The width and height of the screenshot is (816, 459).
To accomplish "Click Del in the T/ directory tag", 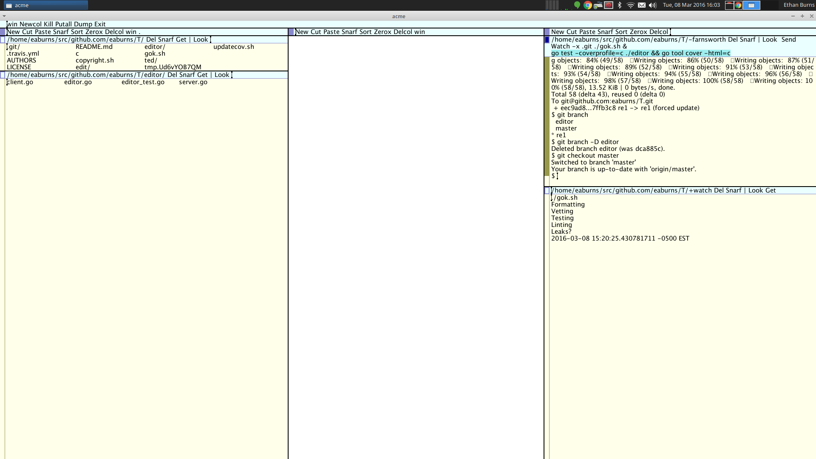I will [151, 40].
